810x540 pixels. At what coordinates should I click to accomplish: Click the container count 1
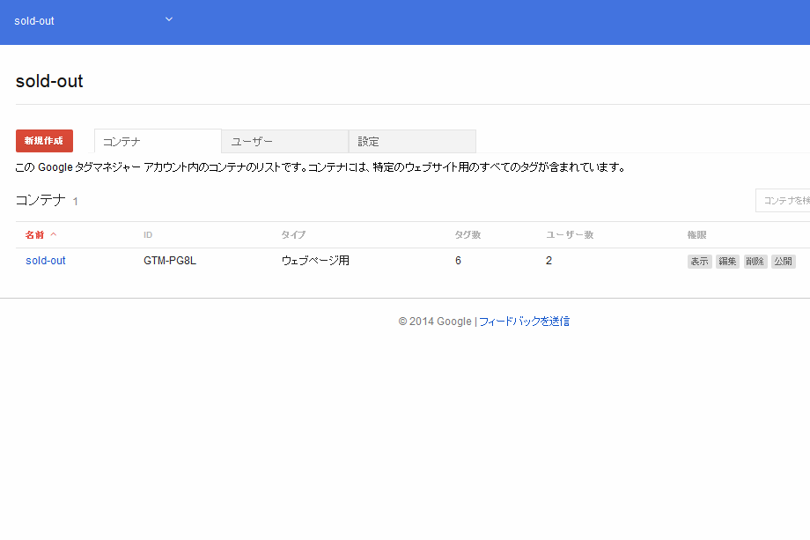click(76, 202)
